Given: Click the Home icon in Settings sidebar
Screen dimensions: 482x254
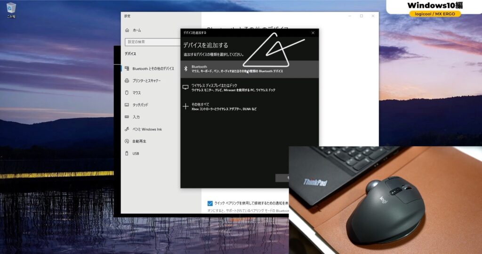Looking at the screenshot, I should 127,30.
